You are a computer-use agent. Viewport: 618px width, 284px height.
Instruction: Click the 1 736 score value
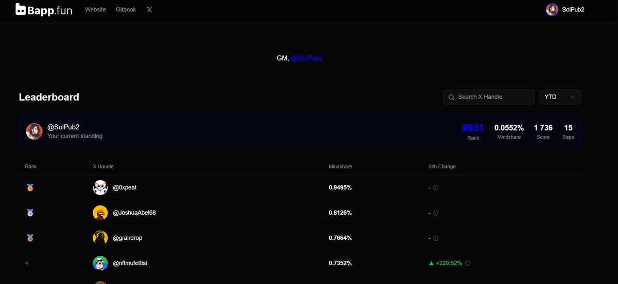point(543,128)
